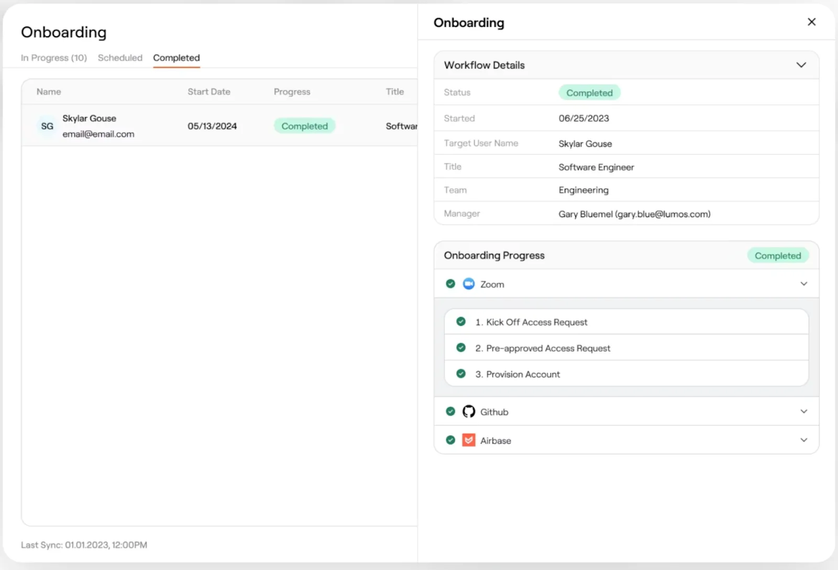The height and width of the screenshot is (570, 838).
Task: Sort by the Progress column header
Action: coord(292,92)
